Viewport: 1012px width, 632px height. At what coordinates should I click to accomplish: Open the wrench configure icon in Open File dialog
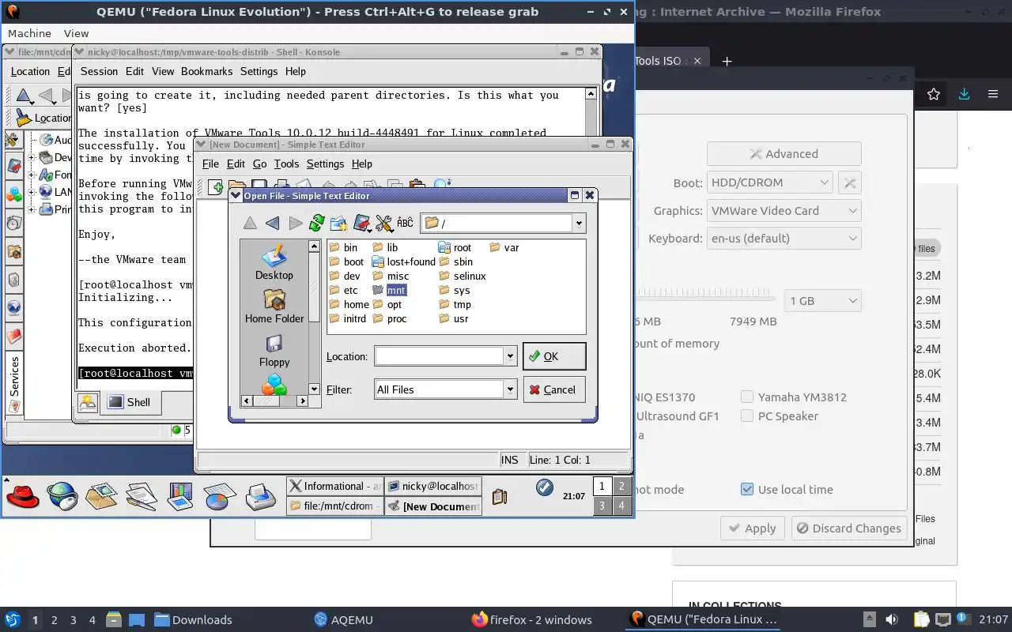coord(384,224)
